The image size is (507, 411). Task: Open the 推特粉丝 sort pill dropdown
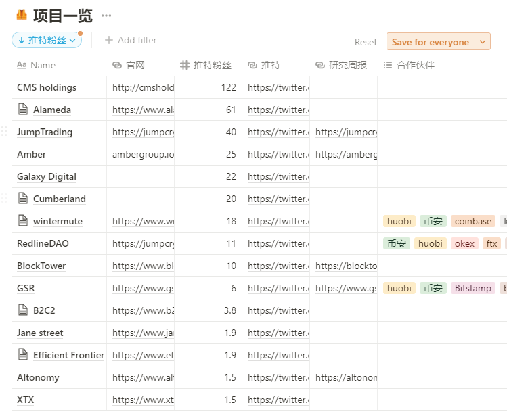[47, 40]
